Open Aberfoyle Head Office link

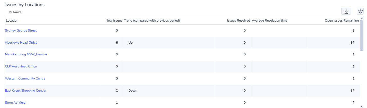pyautogui.click(x=21, y=43)
